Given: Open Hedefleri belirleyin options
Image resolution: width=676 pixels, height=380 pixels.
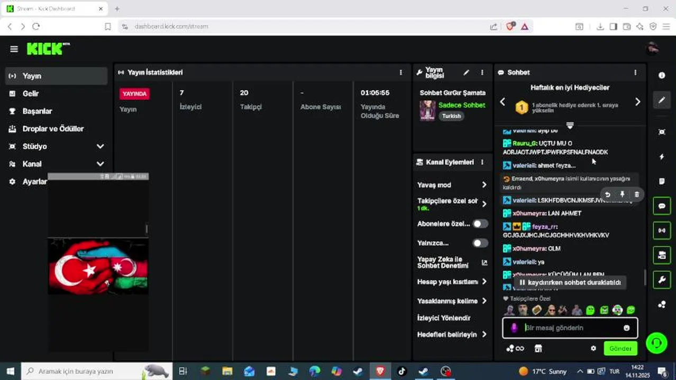Looking at the screenshot, I should [452, 335].
